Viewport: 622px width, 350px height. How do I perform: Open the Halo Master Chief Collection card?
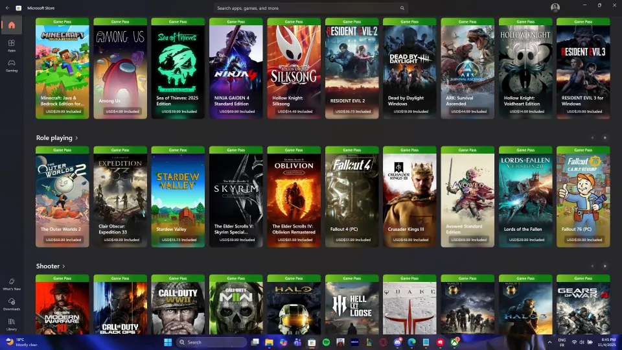click(x=294, y=305)
